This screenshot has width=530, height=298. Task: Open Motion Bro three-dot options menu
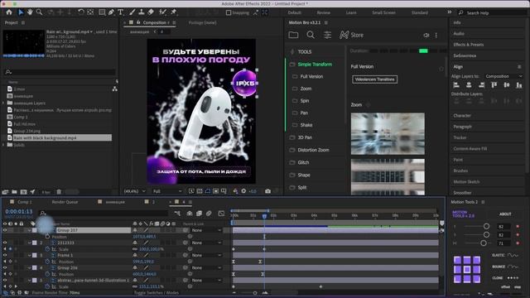436,35
